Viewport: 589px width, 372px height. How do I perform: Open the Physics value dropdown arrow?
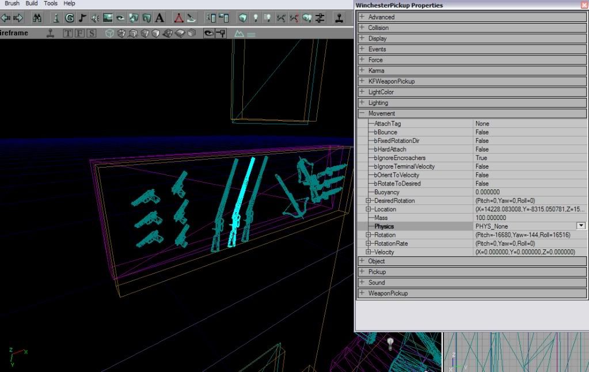click(x=581, y=226)
